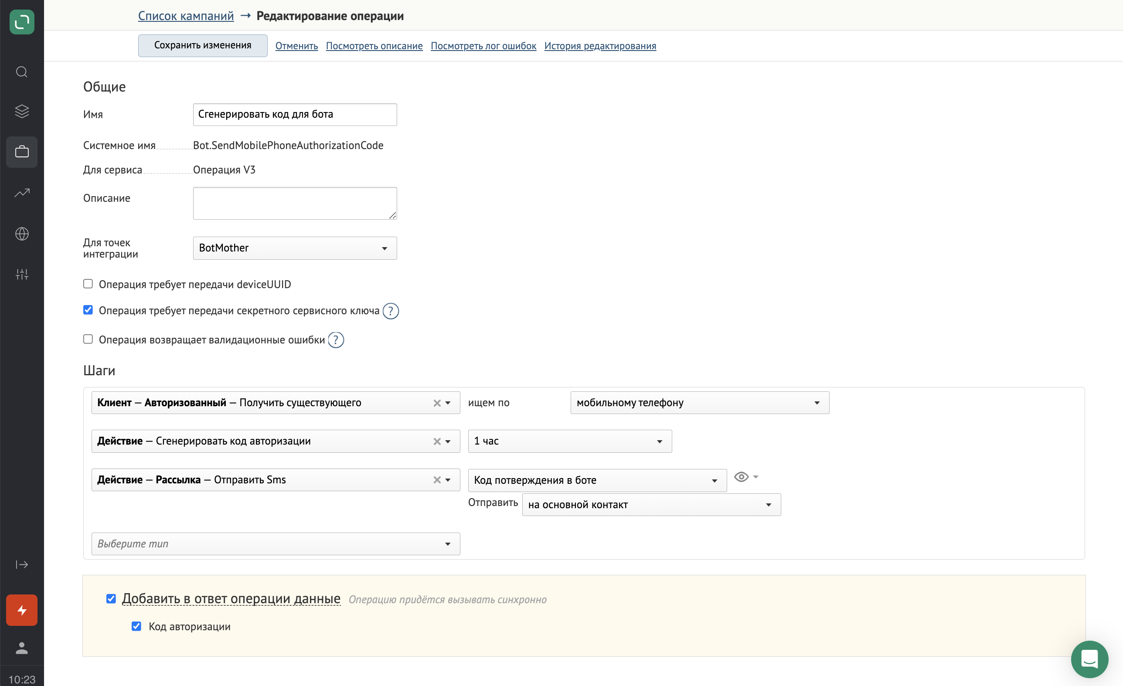
Task: Open the '1 час' duration dropdown
Action: pyautogui.click(x=570, y=441)
